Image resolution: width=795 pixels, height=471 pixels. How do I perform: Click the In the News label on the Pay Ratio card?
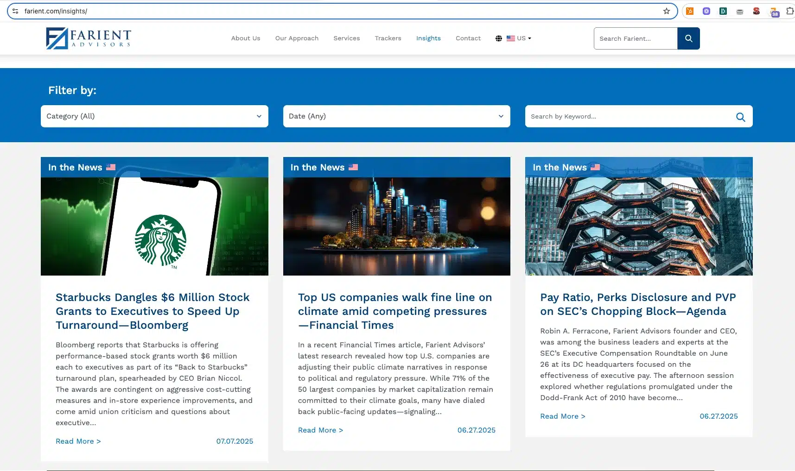coord(560,167)
